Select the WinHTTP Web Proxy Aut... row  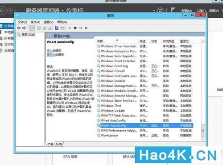tap(145, 116)
